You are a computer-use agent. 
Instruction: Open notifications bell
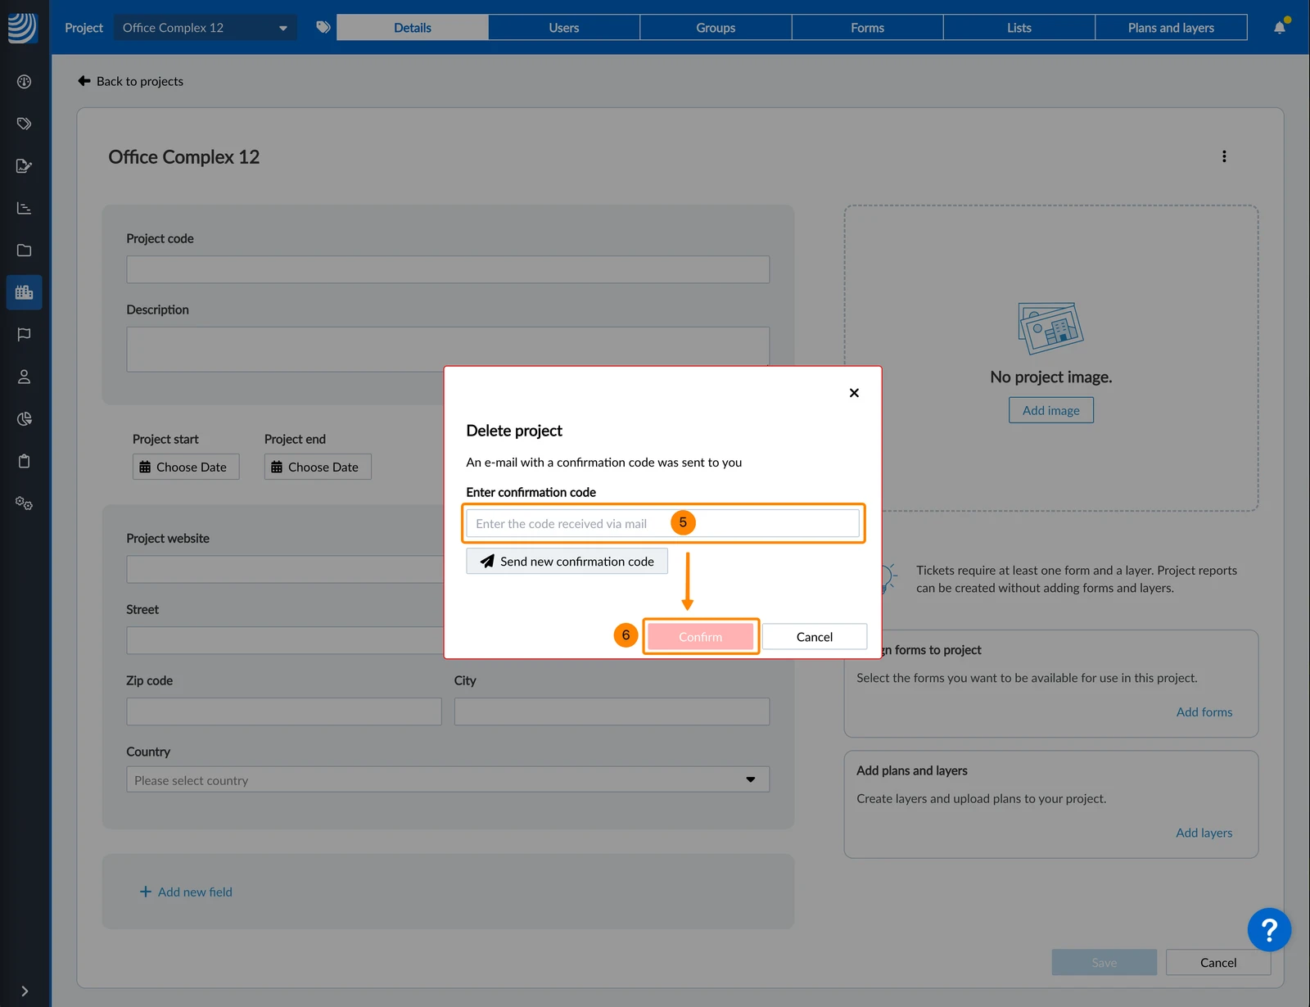[1280, 27]
